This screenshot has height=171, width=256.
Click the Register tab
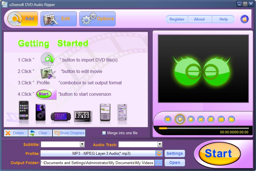[177, 19]
